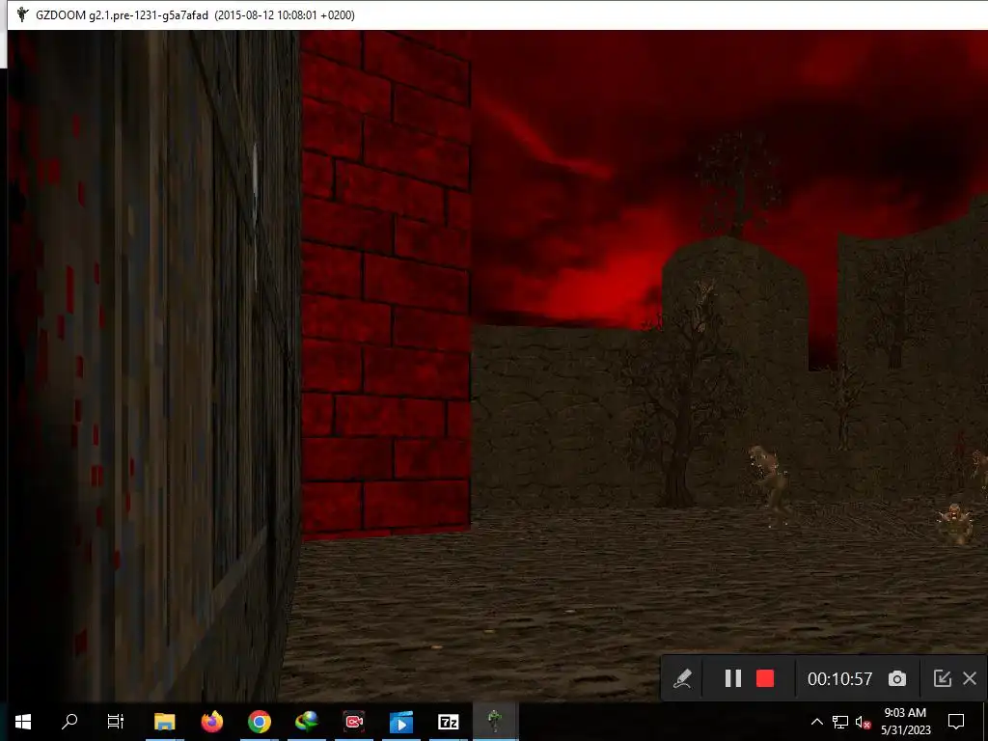
Task: Open the Windows Start menu
Action: pos(23,722)
